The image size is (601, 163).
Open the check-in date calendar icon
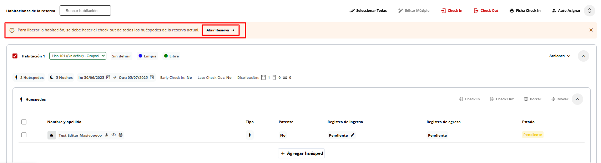108,77
